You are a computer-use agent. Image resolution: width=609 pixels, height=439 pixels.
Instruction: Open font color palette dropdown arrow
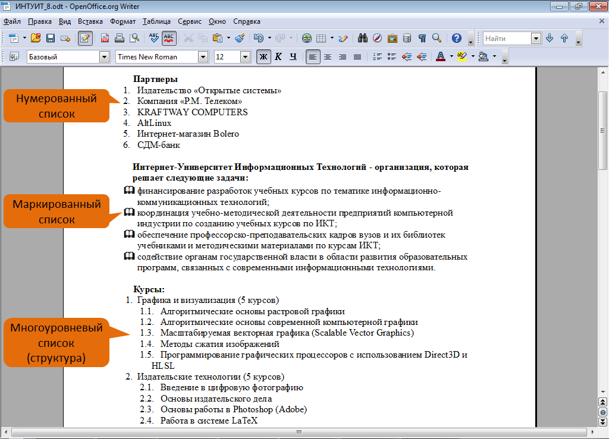tap(451, 56)
